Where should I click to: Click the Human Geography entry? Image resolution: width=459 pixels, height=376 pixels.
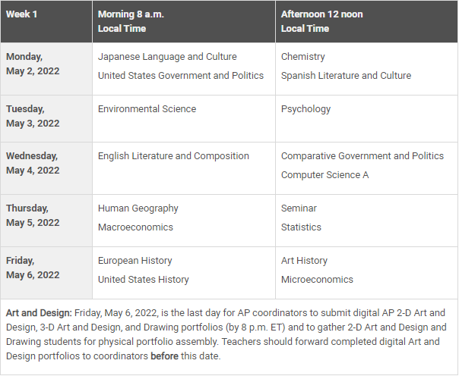(138, 208)
